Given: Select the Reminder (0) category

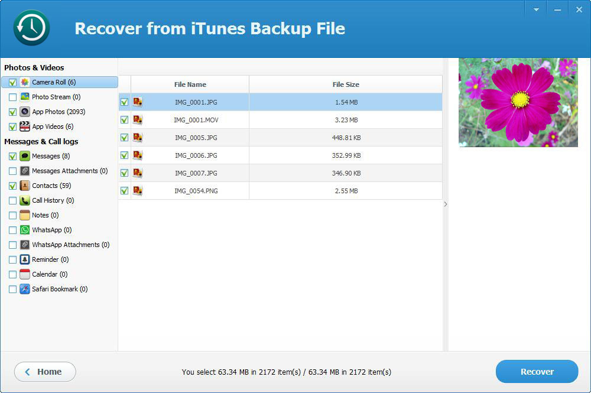Looking at the screenshot, I should click(50, 259).
